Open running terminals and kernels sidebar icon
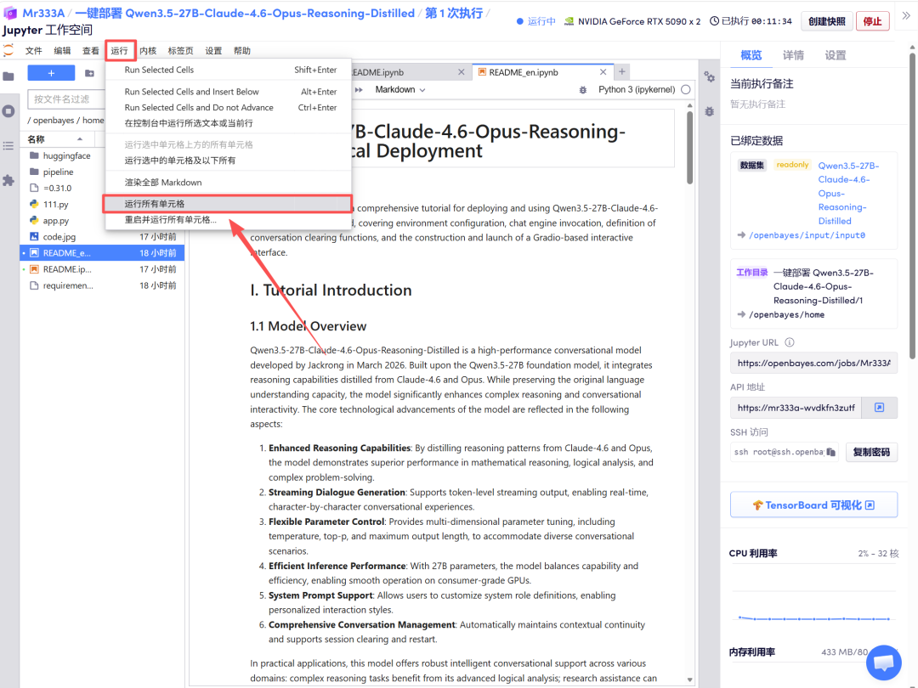Viewport: 918px width, 688px height. 8,111
